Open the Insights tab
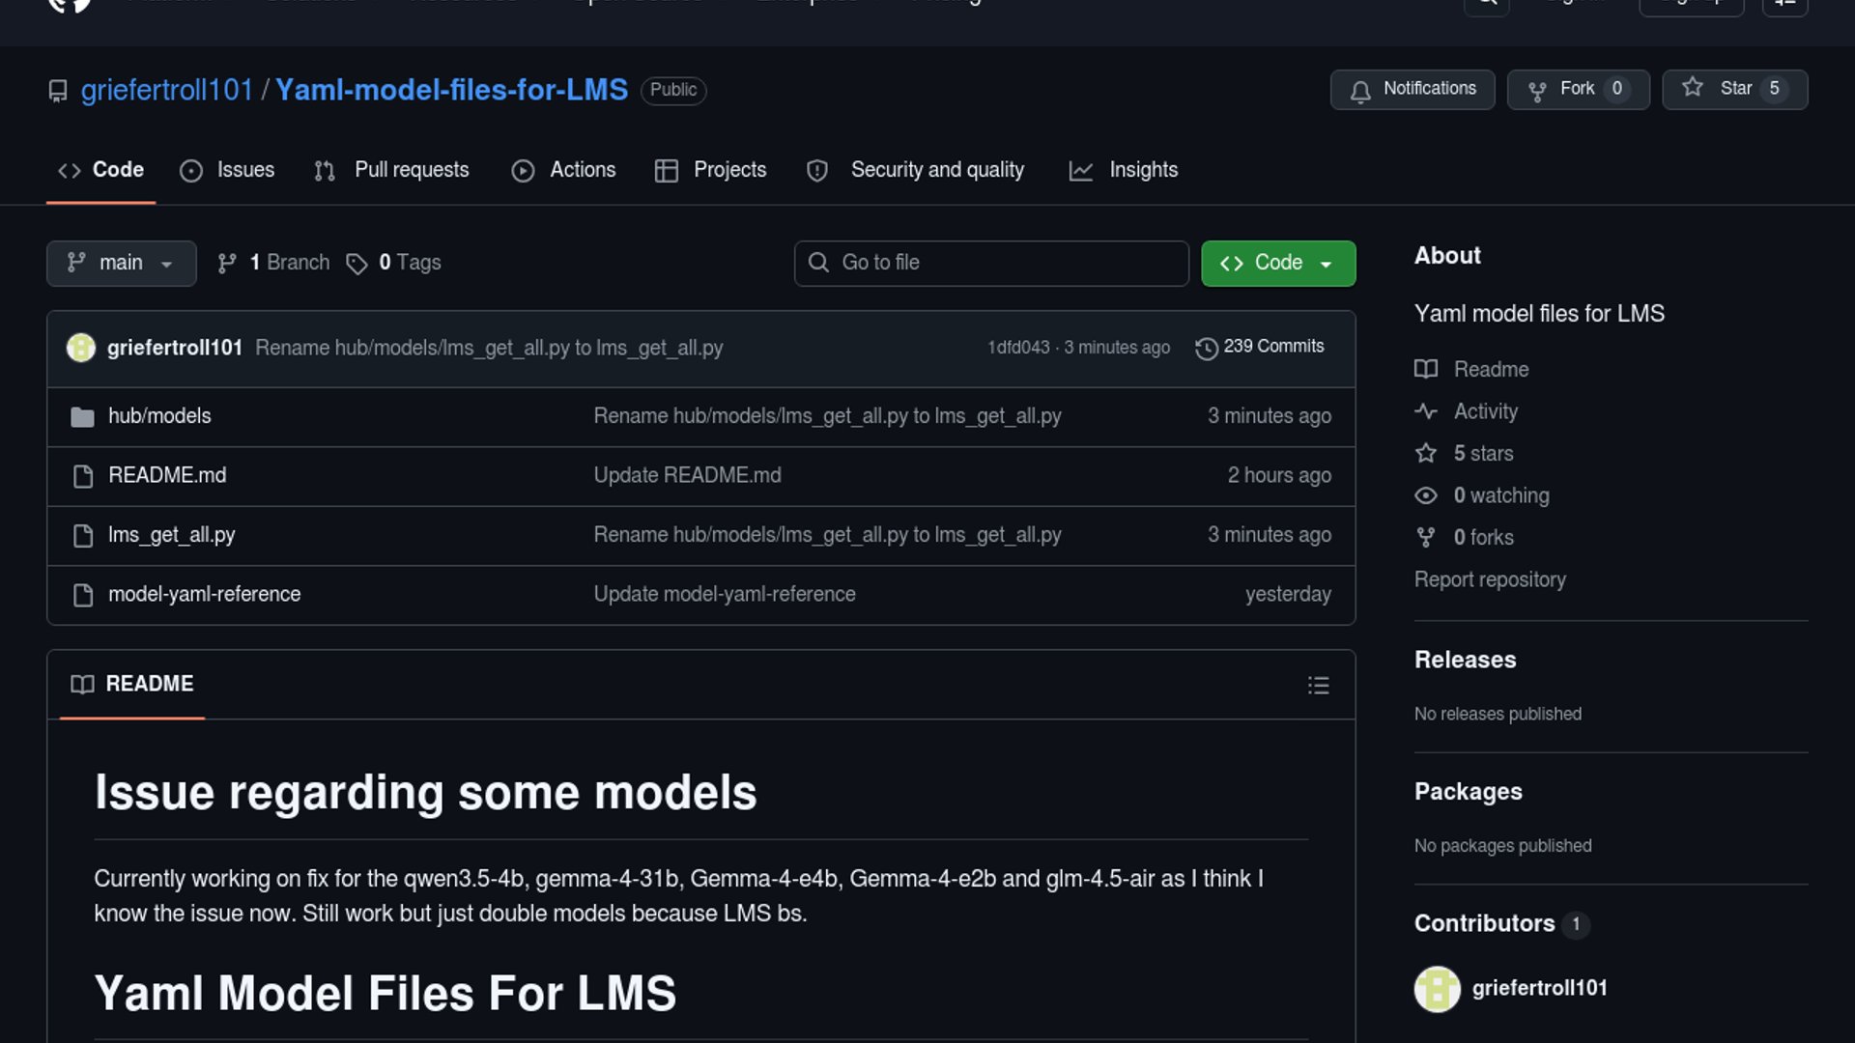 [x=1124, y=170]
